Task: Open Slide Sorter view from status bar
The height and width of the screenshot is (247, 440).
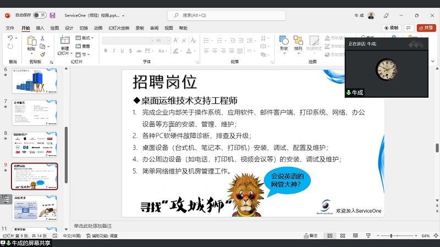Action: [343, 235]
